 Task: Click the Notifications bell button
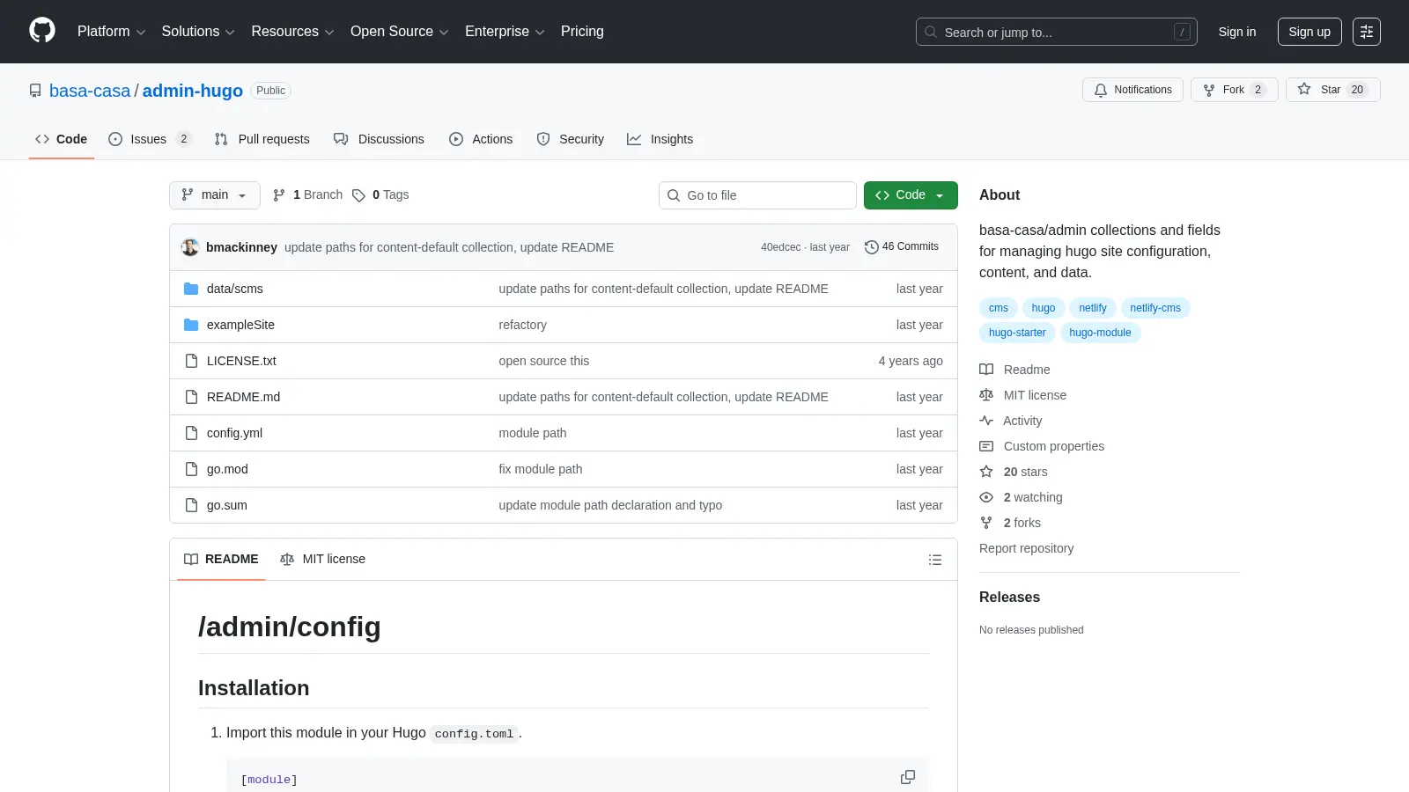point(1132,90)
